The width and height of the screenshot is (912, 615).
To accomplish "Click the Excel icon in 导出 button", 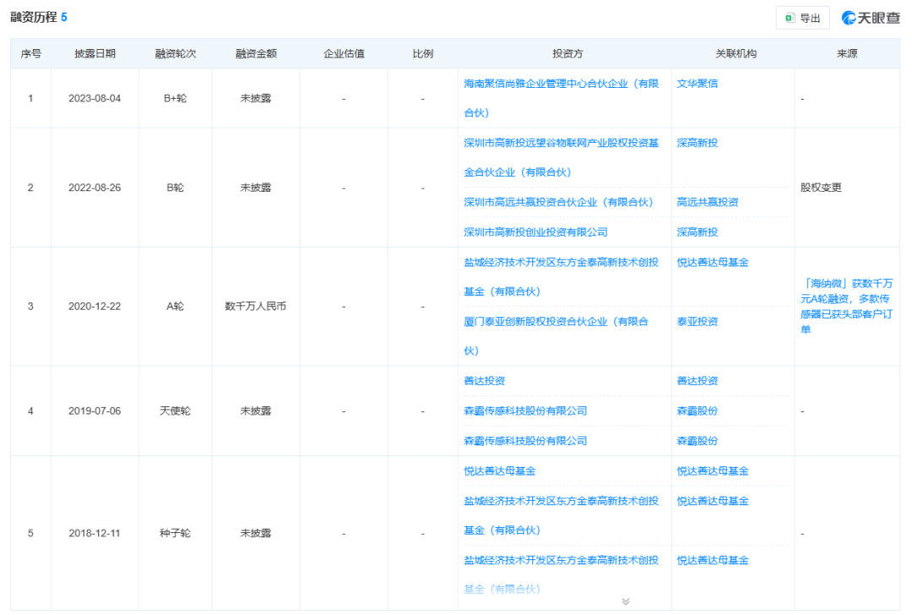I will (790, 18).
